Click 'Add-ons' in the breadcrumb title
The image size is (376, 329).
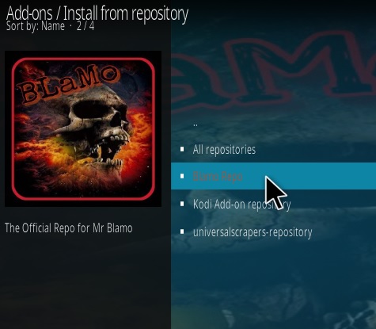tap(29, 13)
